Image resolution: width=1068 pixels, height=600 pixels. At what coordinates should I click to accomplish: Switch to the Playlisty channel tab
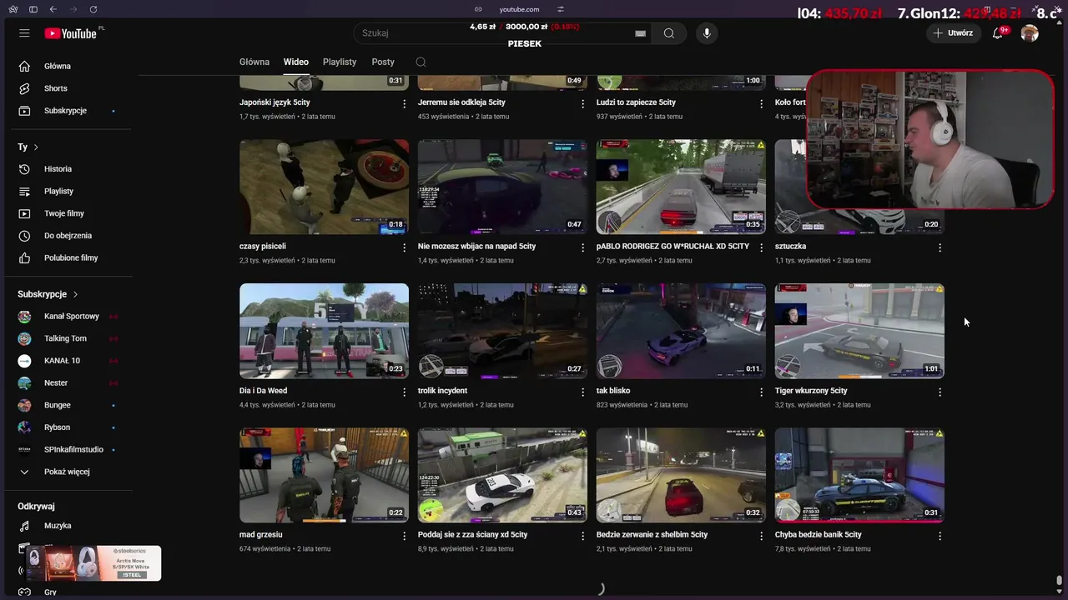(340, 62)
